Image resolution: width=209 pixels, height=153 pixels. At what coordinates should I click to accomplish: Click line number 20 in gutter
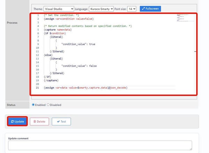point(38,84)
